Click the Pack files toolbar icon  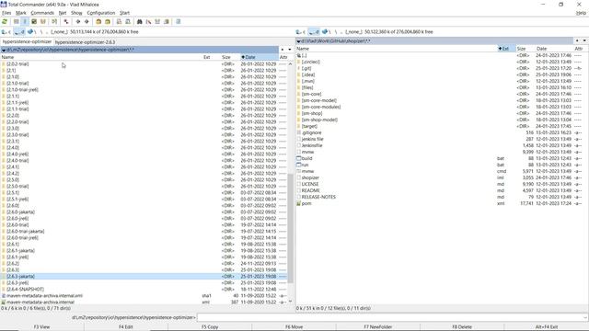[x=98, y=22]
